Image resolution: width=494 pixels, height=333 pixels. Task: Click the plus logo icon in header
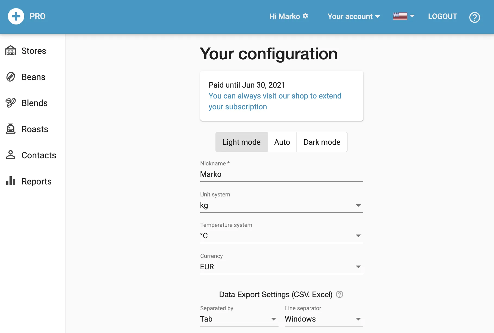16,16
